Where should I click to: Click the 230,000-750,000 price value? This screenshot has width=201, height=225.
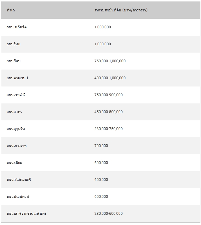108,129
